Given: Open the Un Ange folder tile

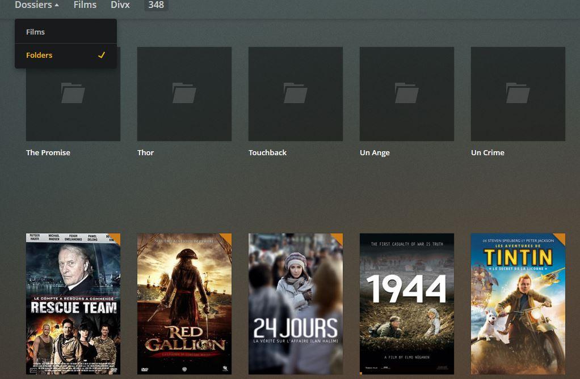Looking at the screenshot, I should click(407, 94).
